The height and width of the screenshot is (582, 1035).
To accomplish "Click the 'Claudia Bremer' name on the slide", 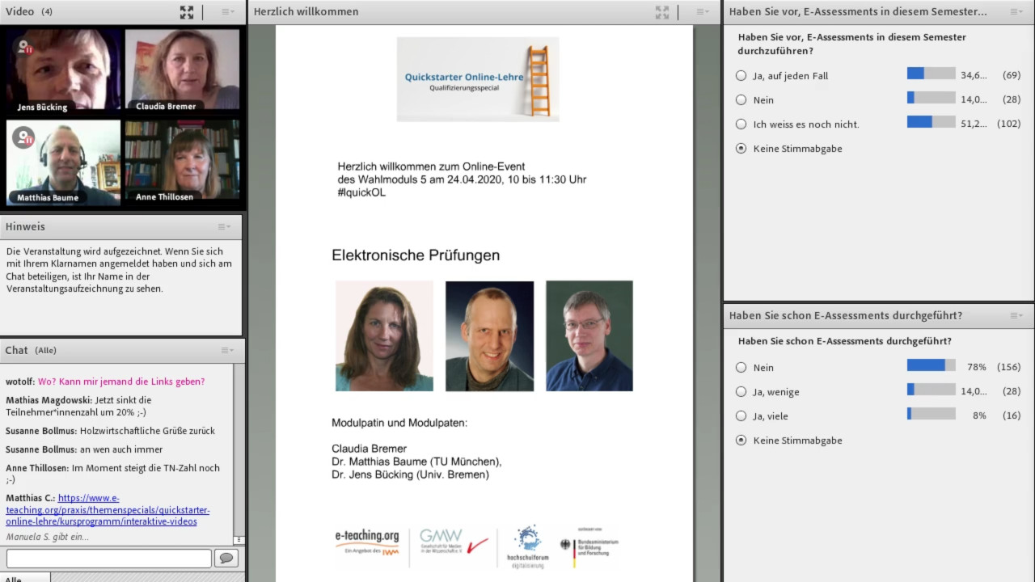I will (369, 449).
